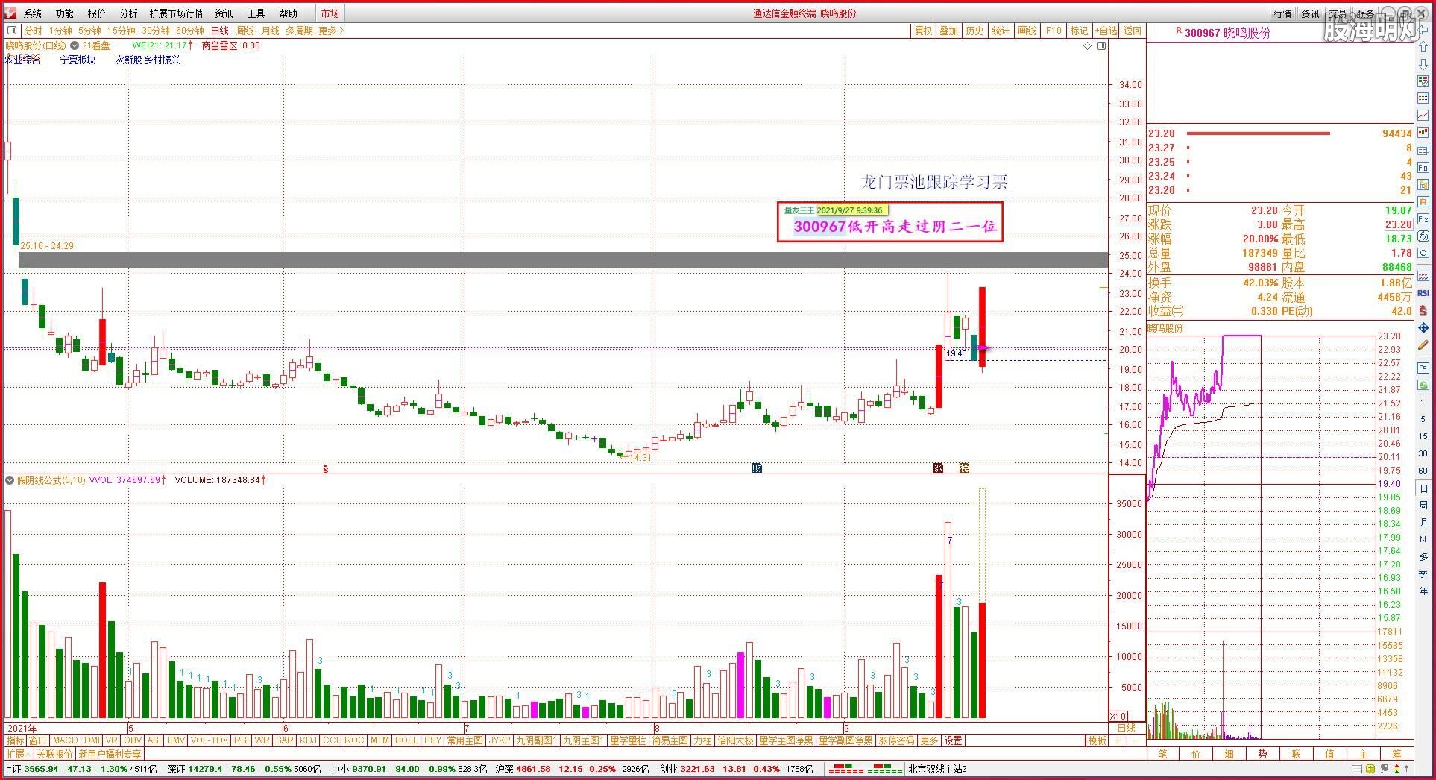Open the 扩展市场行情 menu
Screen dimensions: 1436x780
pyautogui.click(x=176, y=13)
